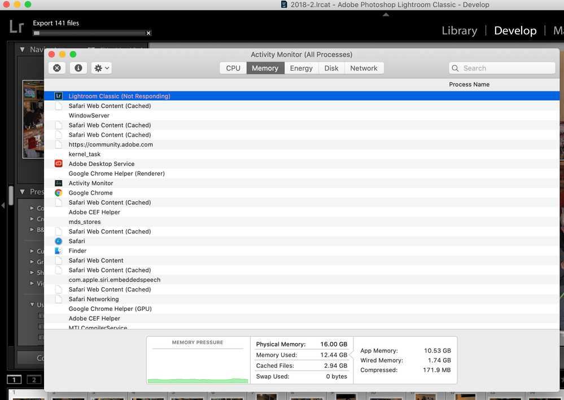This screenshot has height=400, width=564.
Task: Click the Google Chrome icon in list
Action: click(x=58, y=193)
